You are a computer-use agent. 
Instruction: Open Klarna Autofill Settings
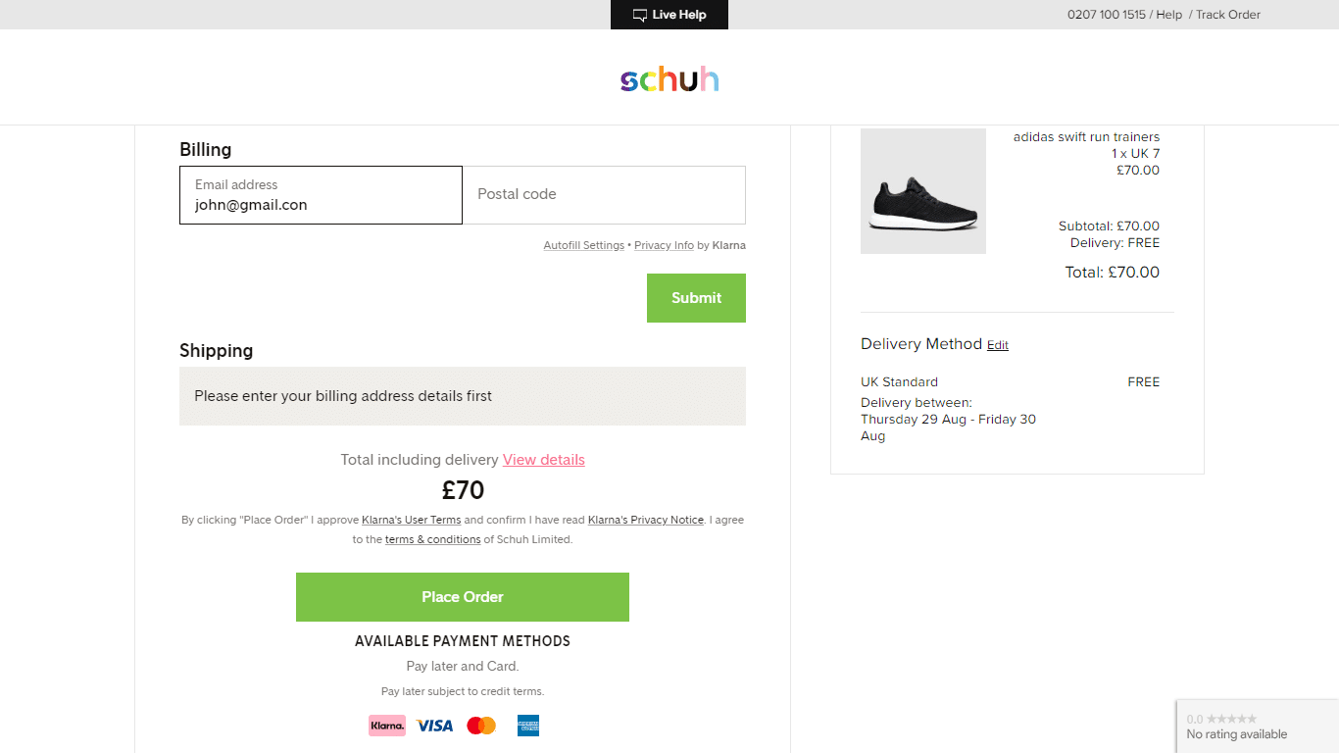click(x=583, y=245)
